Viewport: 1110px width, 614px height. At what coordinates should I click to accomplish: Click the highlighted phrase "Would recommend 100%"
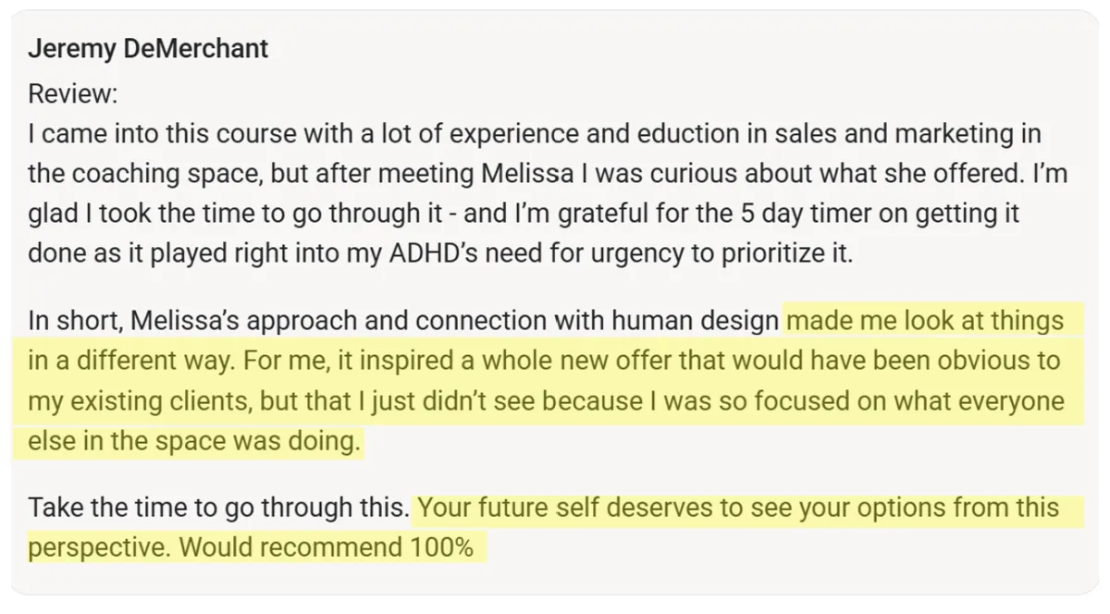click(326, 547)
